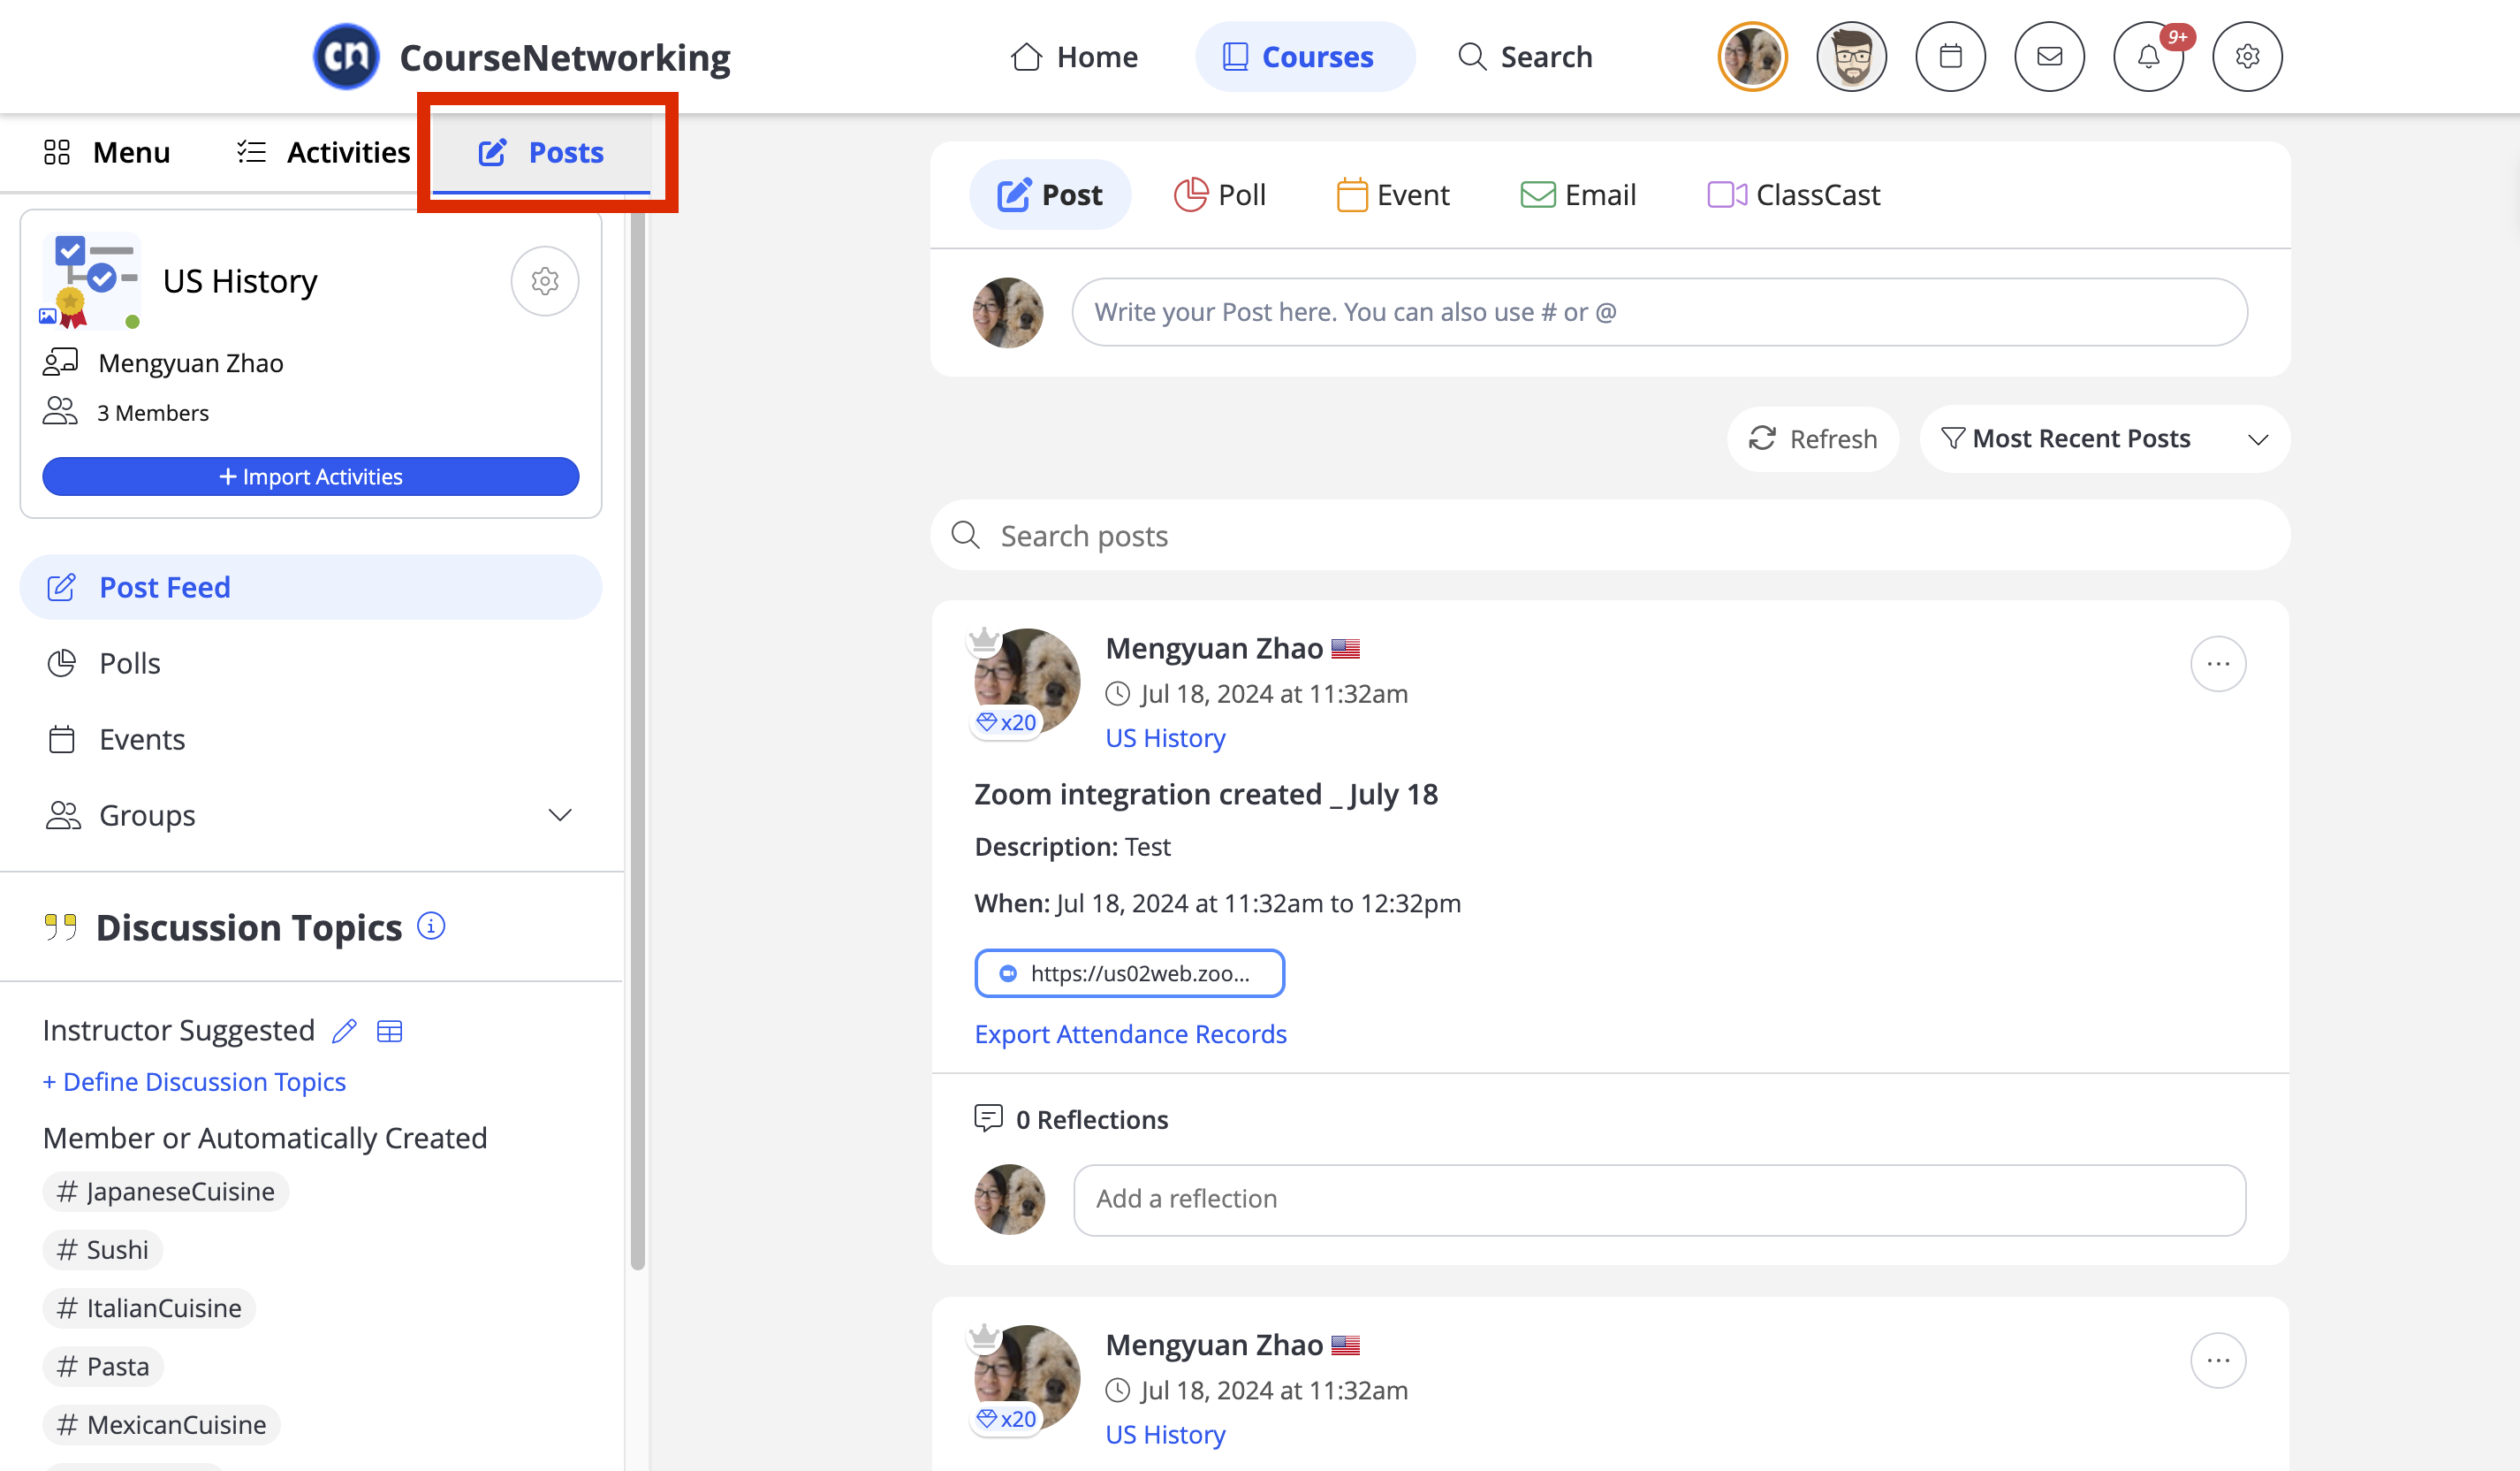Screen dimensions: 2520x1471
Task: Click the search posts magnifier icon
Action: click(x=965, y=536)
